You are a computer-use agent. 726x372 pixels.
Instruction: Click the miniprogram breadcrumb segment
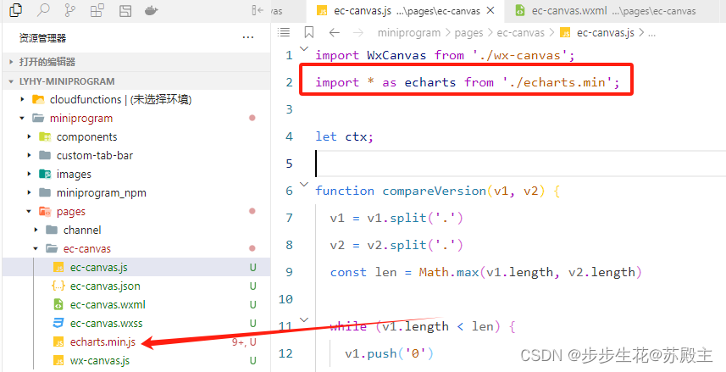(409, 32)
